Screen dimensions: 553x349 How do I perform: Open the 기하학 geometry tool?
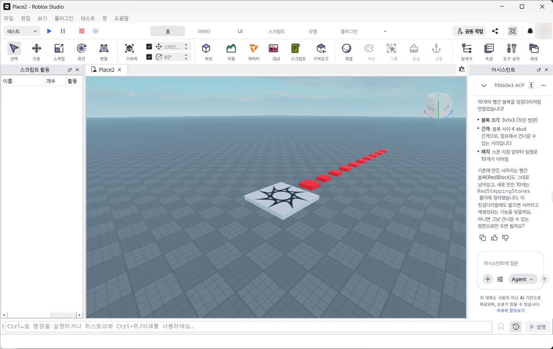[x=131, y=52]
